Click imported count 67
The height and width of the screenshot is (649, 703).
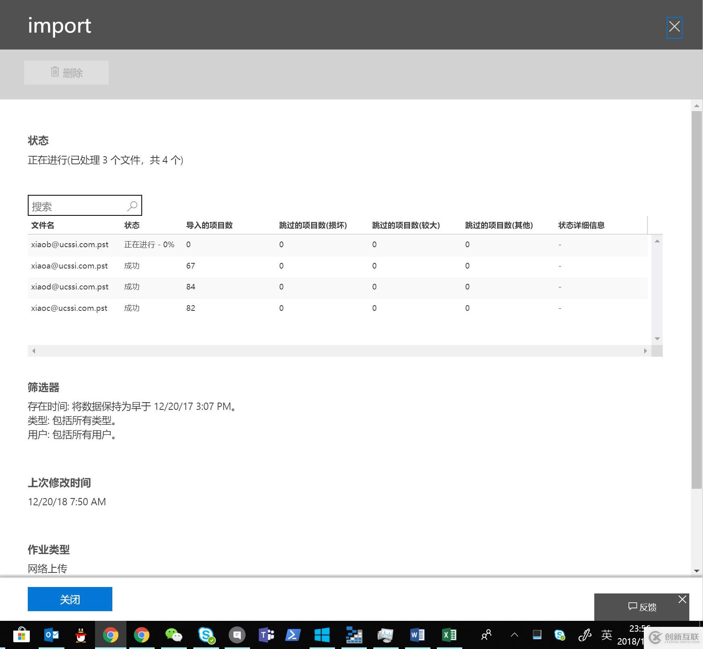(190, 266)
